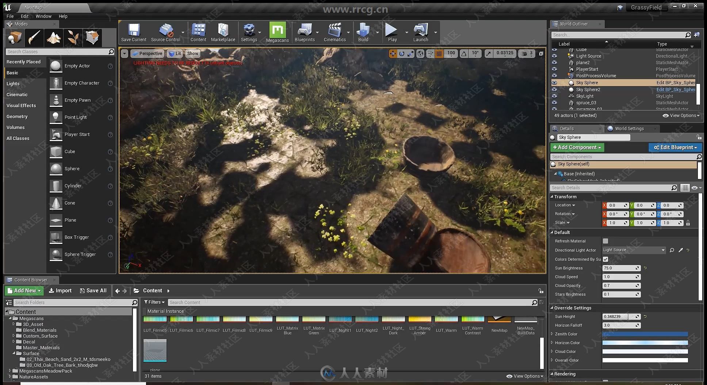Click Save All button
This screenshot has height=385, width=707.
click(x=93, y=291)
